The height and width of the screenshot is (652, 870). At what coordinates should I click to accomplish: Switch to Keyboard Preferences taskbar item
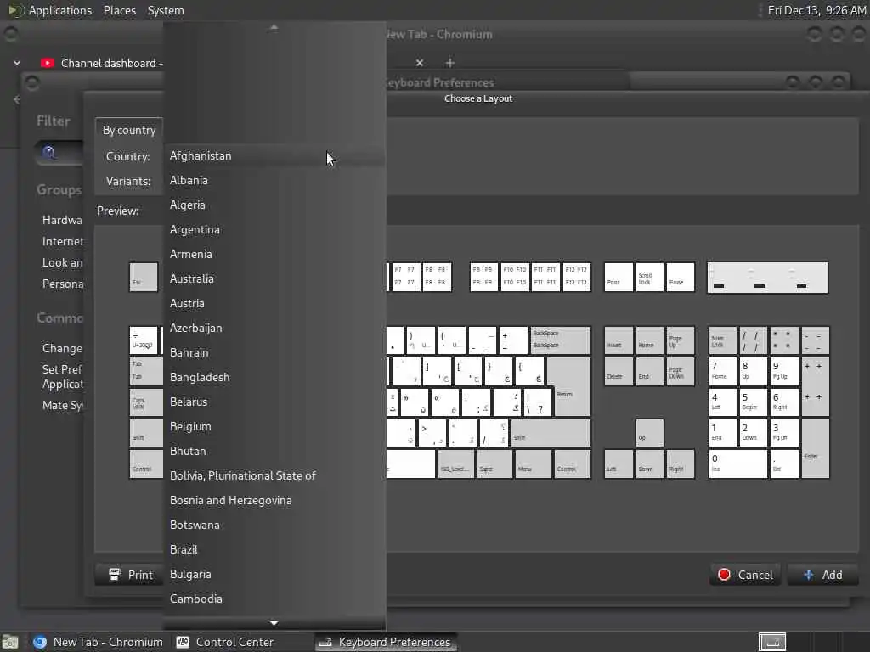pyautogui.click(x=387, y=642)
